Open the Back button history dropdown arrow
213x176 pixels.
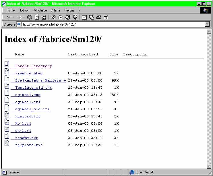[13, 17]
